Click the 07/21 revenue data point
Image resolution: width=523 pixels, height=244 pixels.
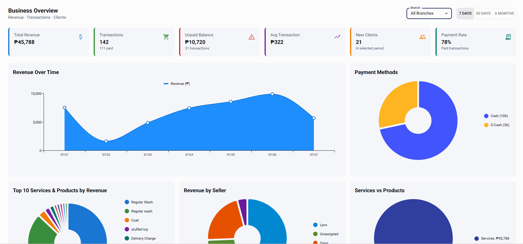coord(65,108)
